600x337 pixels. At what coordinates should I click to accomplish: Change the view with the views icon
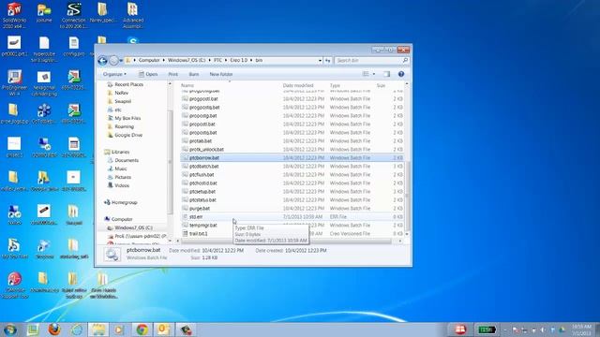pyautogui.click(x=366, y=74)
